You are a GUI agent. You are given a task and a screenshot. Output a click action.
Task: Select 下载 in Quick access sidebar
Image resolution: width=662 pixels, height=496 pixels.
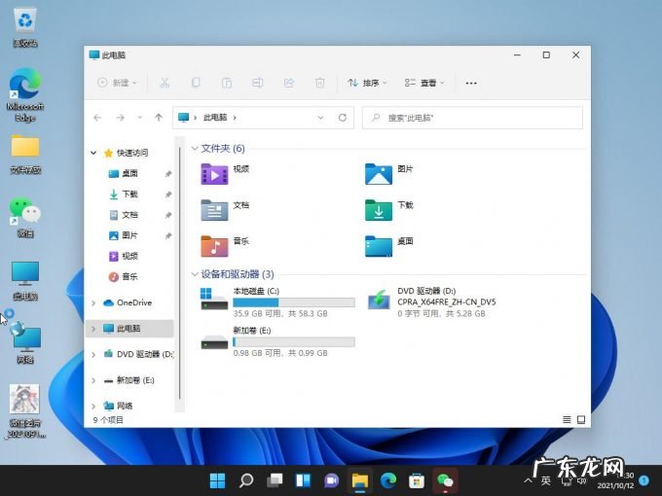pyautogui.click(x=129, y=194)
